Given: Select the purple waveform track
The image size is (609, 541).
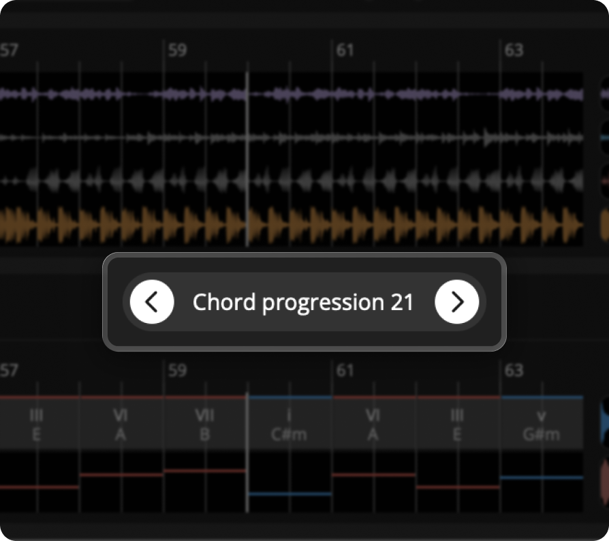Looking at the screenshot, I should 292,95.
